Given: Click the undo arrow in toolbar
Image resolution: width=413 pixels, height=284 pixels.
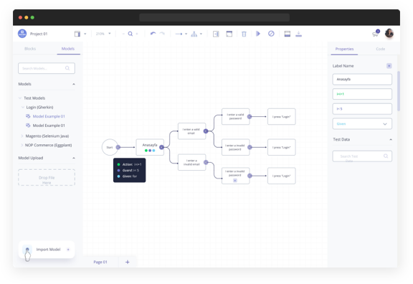Looking at the screenshot, I should (153, 34).
